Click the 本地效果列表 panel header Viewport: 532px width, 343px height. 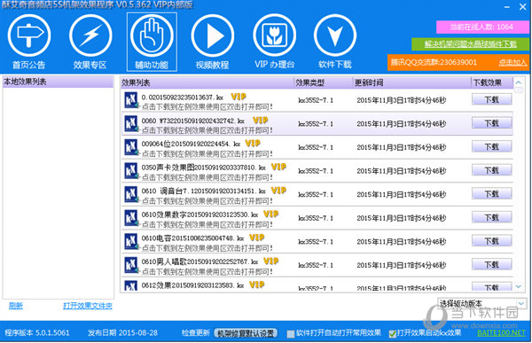point(58,82)
